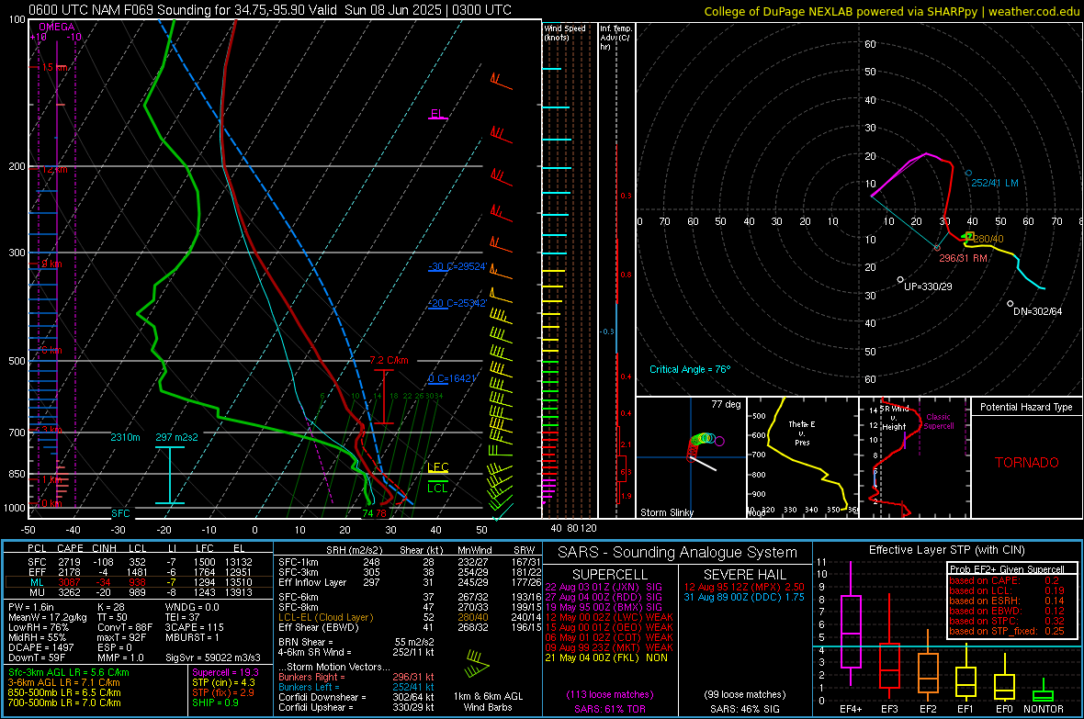Click the green 'LCL' level label on skew-T
1084x719 pixels.
tap(437, 489)
